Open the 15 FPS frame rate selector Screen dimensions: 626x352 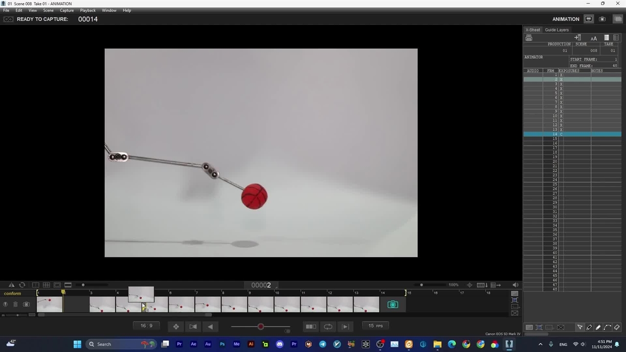(376, 326)
